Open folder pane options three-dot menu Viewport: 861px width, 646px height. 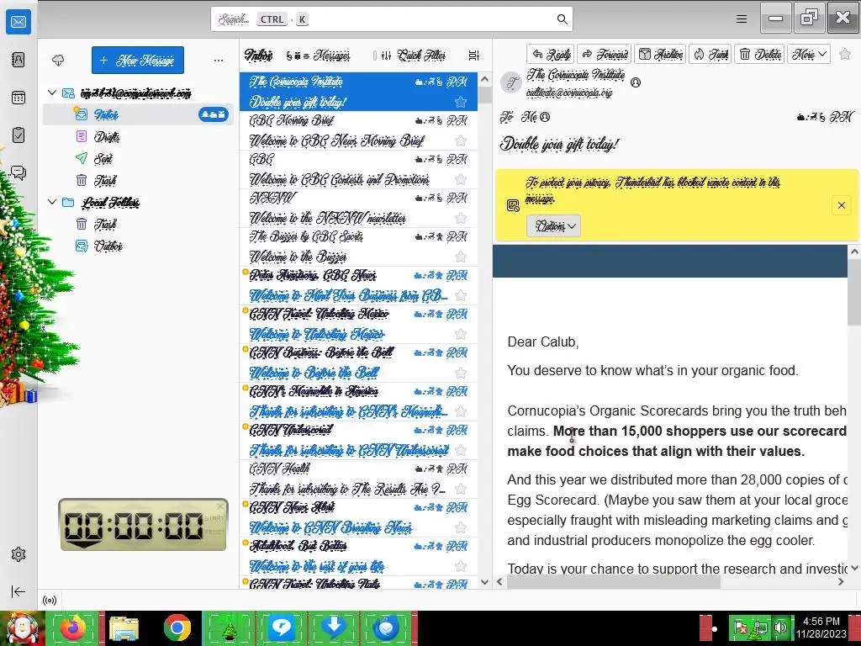[x=219, y=60]
